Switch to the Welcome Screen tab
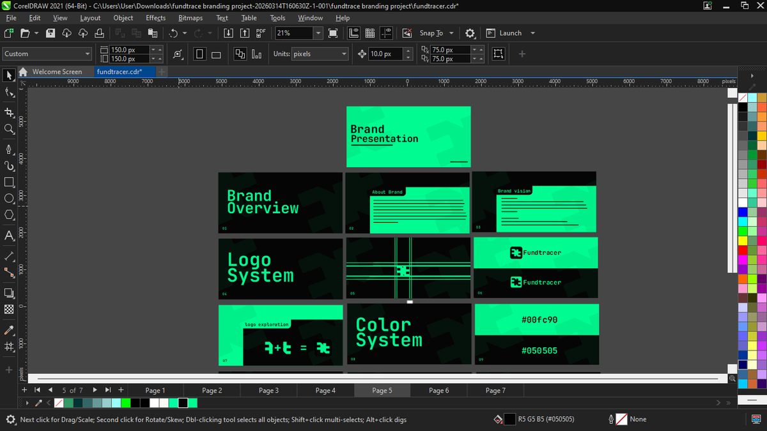The height and width of the screenshot is (431, 767). tap(57, 72)
